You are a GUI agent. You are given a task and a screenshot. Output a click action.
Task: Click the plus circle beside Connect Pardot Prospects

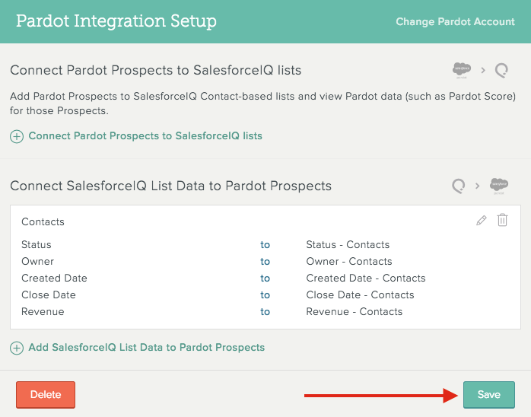click(17, 136)
